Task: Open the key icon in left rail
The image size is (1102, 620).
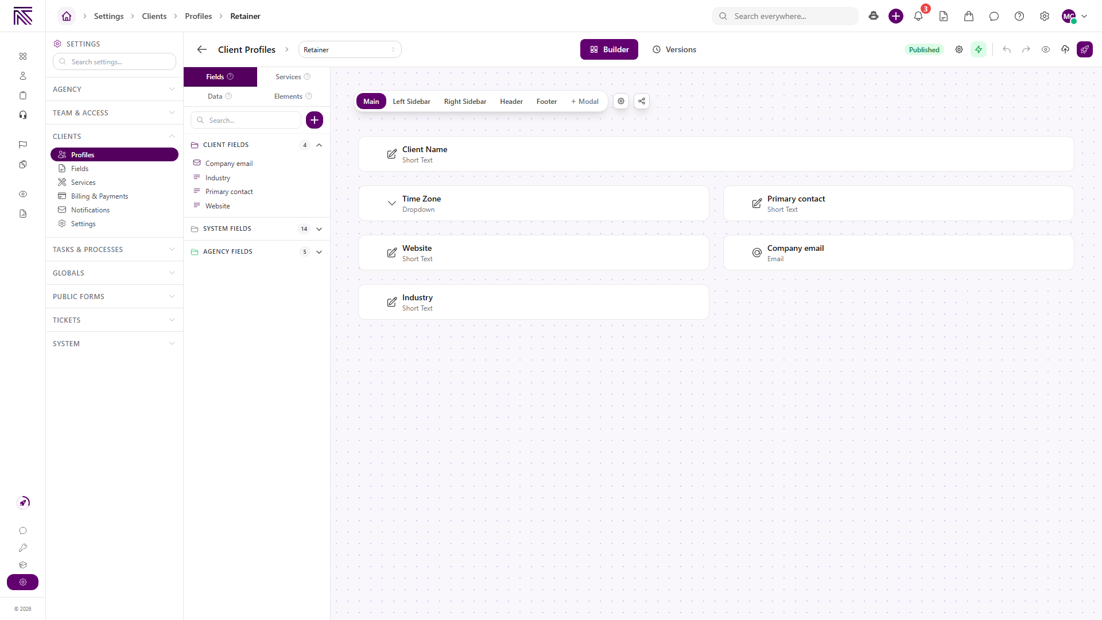Action: point(23,548)
